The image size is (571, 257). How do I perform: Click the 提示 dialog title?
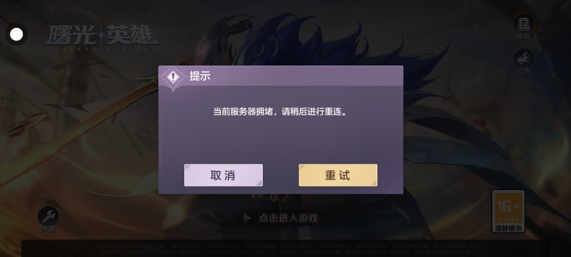pyautogui.click(x=200, y=76)
